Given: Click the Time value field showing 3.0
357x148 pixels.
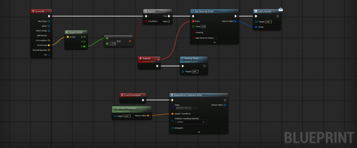Looking at the screenshot, I should pyautogui.click(x=203, y=27).
